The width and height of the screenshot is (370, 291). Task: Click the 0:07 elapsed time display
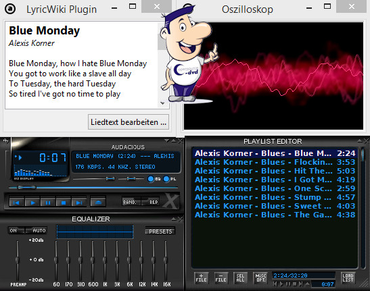click(x=52, y=157)
